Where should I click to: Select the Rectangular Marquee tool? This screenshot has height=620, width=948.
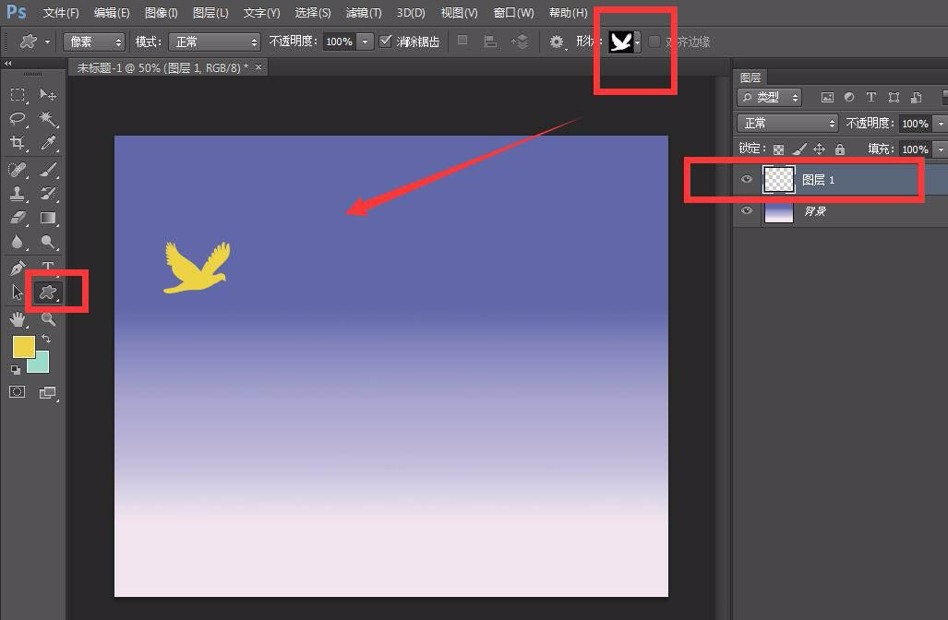(x=18, y=95)
